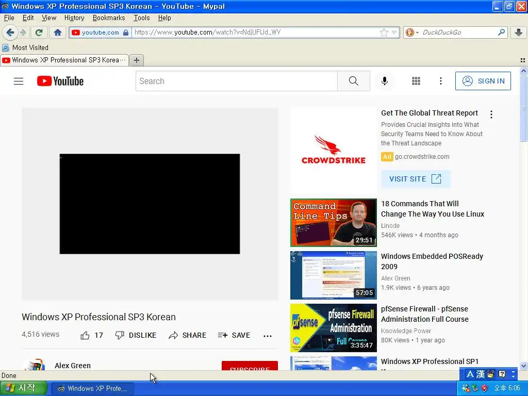Click the Mypal taskbar window button

pos(92,389)
